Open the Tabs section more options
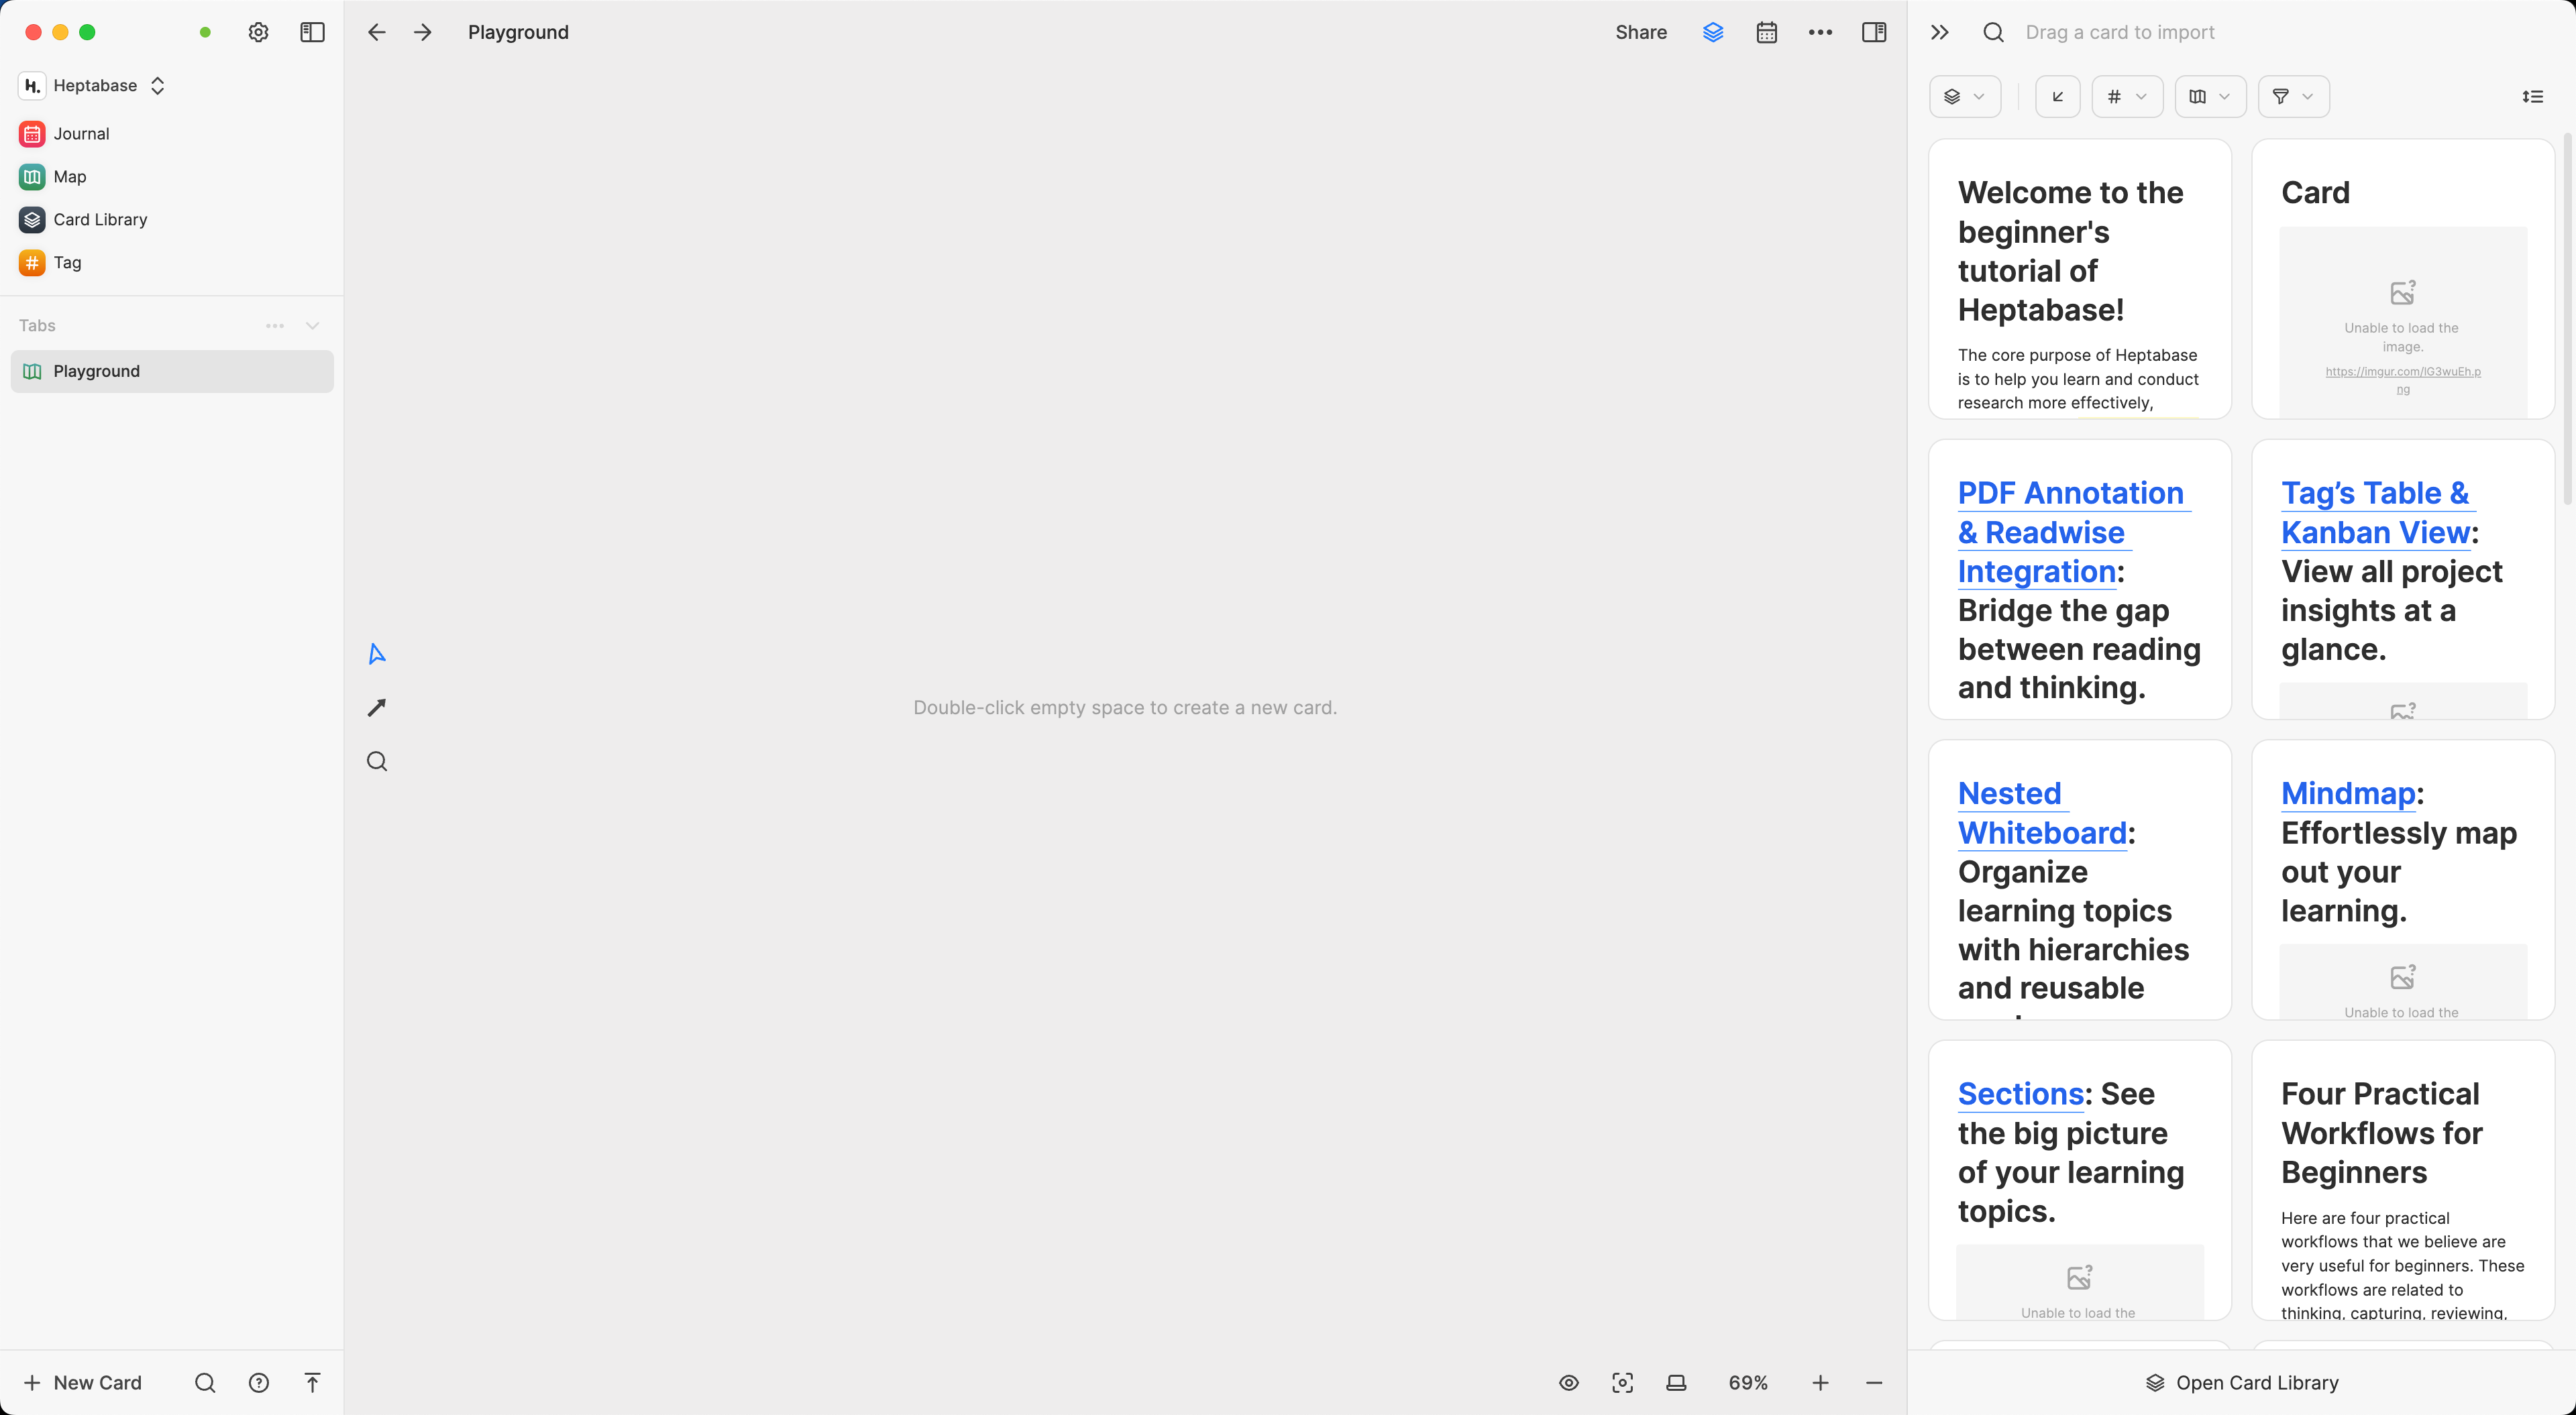This screenshot has height=1415, width=2576. click(x=275, y=326)
